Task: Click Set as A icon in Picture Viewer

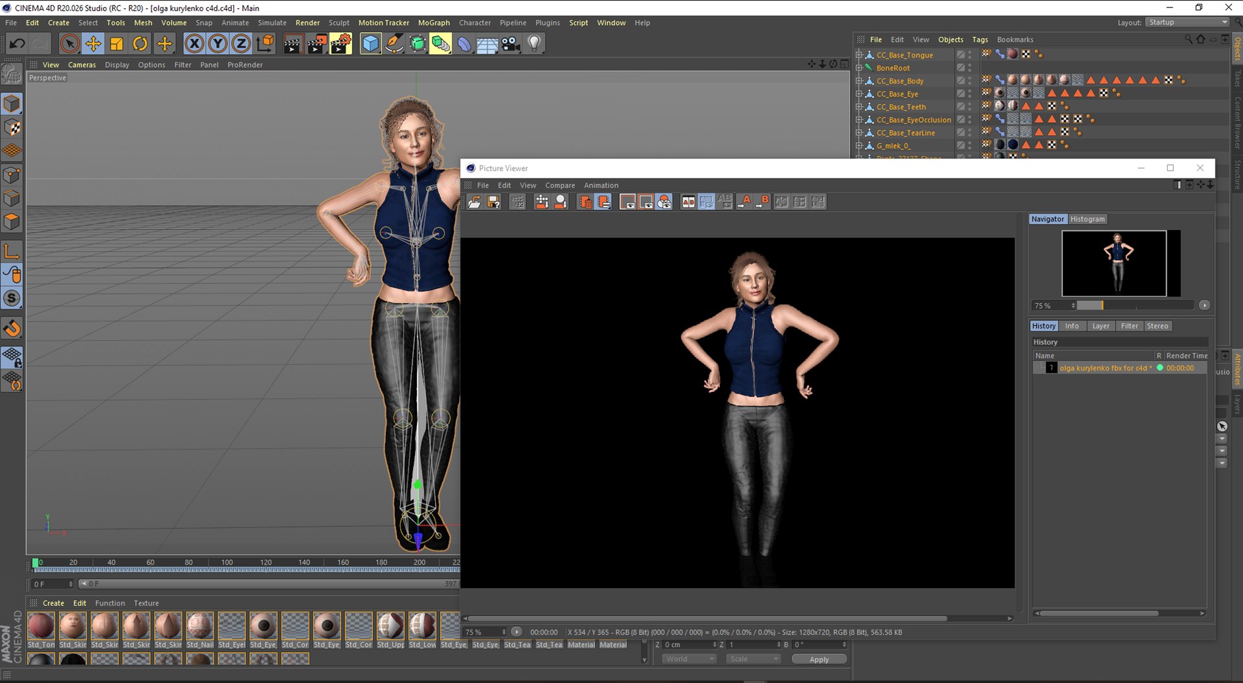Action: click(x=745, y=202)
